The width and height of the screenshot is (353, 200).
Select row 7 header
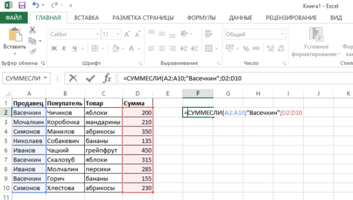[6, 160]
